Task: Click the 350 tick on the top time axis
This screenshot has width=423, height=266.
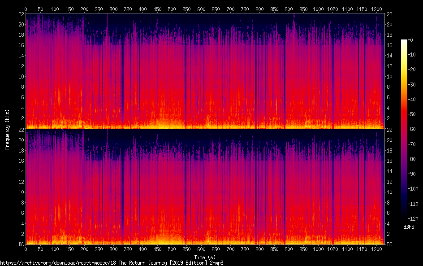Action: (x=128, y=9)
